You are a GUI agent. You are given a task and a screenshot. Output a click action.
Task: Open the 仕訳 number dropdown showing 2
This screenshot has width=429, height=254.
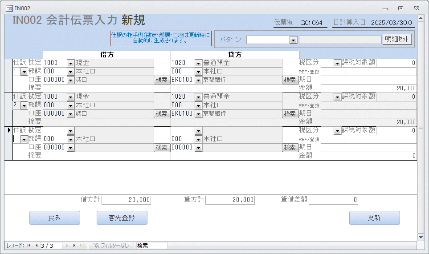tap(24, 105)
